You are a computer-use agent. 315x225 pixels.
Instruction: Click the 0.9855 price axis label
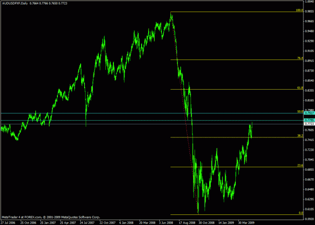coord(309,12)
